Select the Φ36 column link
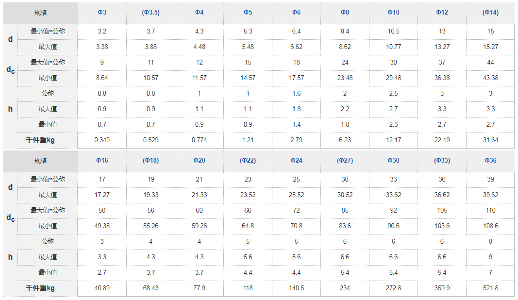The height and width of the screenshot is (300, 518). point(491,160)
